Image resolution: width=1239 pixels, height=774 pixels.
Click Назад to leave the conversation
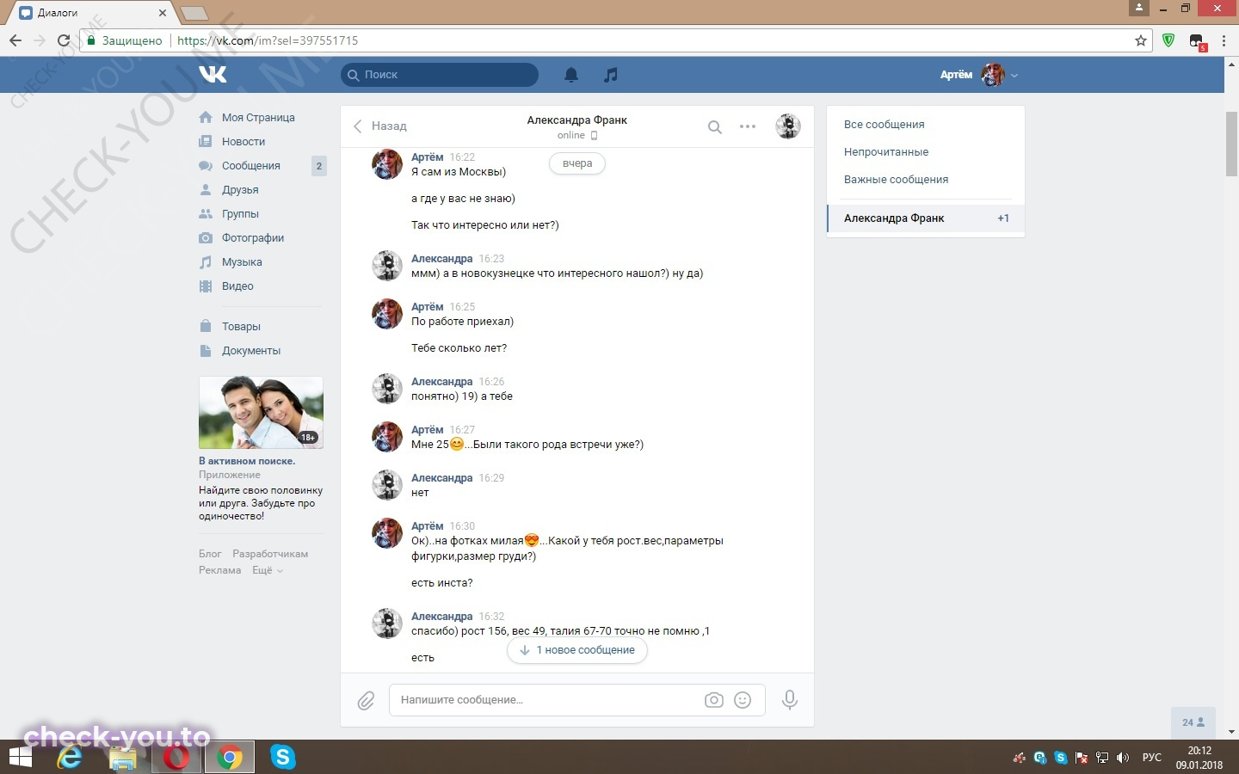coord(380,126)
